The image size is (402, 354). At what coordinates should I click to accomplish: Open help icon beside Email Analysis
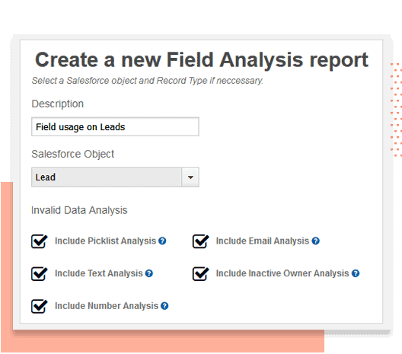315,241
